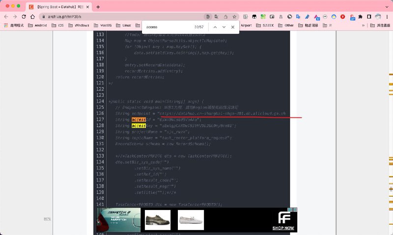
Task: Toggle the browser side panel
Action: [x=369, y=16]
